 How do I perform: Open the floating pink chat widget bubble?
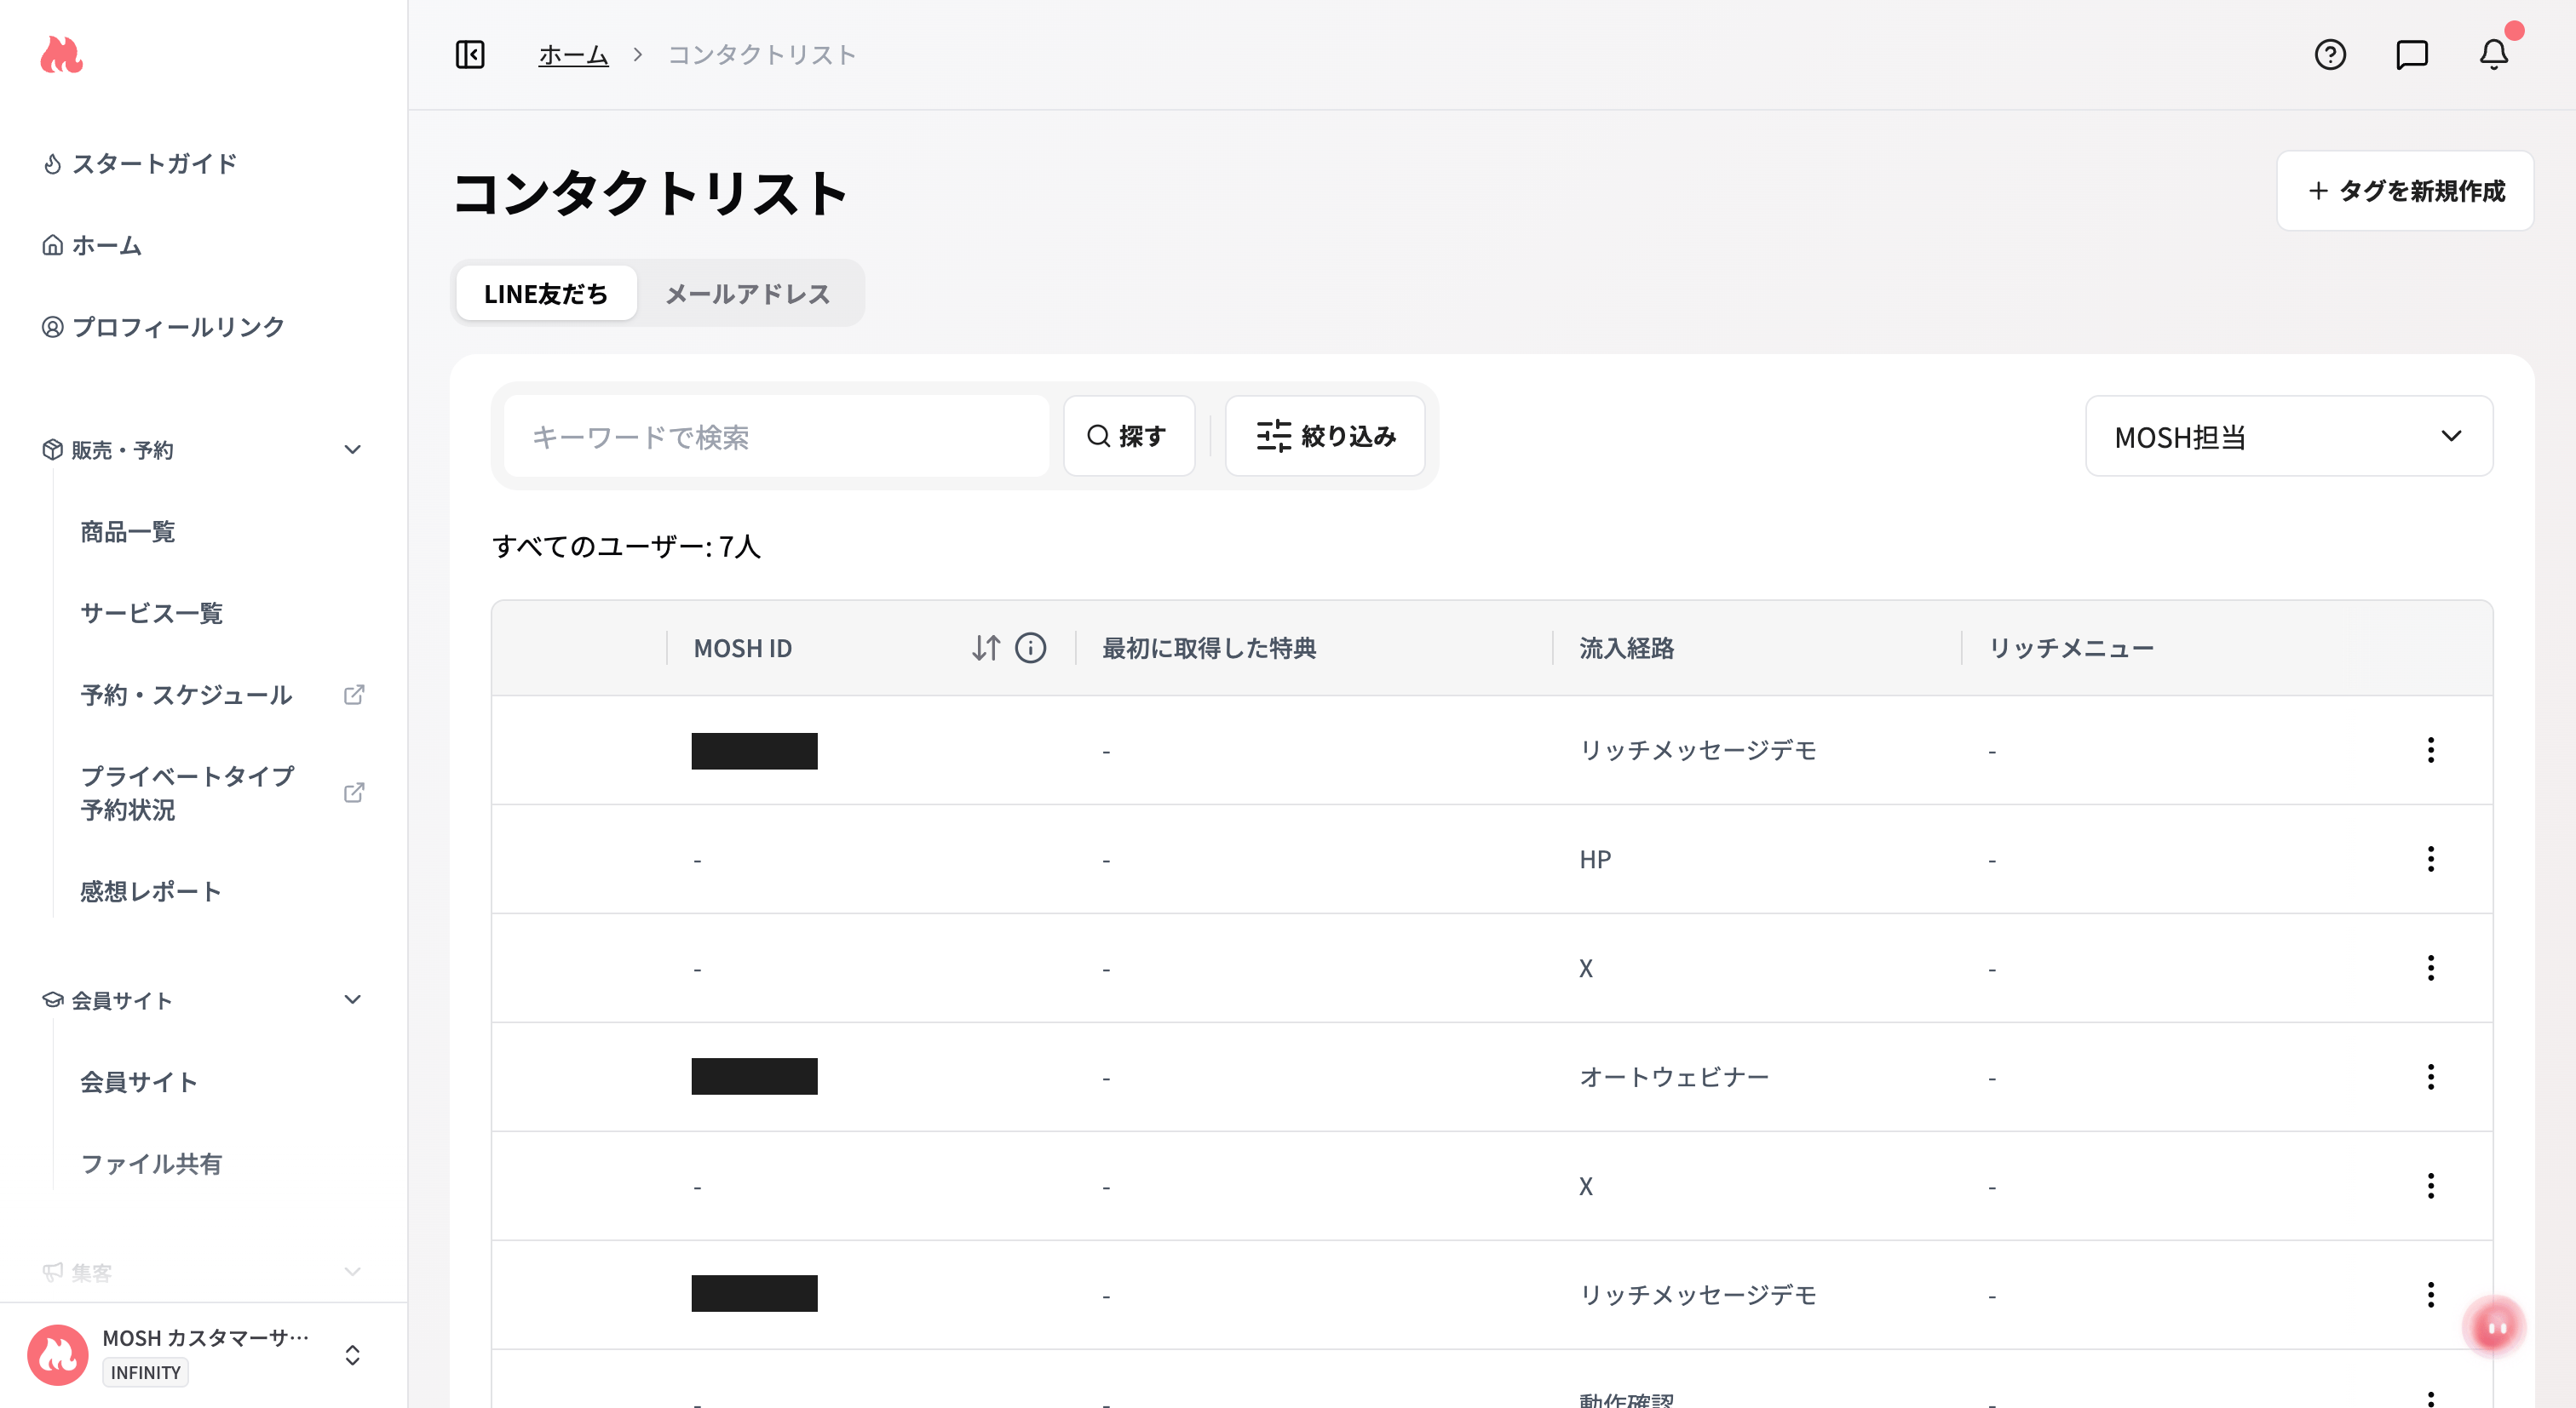(2494, 1327)
